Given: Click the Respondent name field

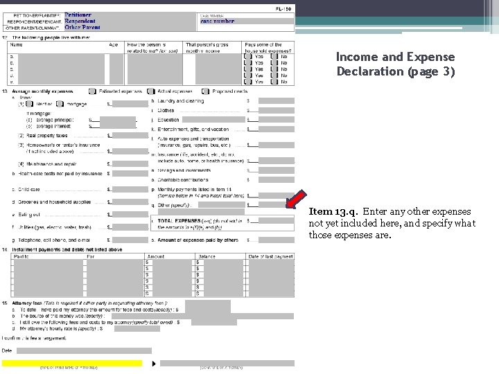Looking at the screenshot, I should (x=130, y=21).
